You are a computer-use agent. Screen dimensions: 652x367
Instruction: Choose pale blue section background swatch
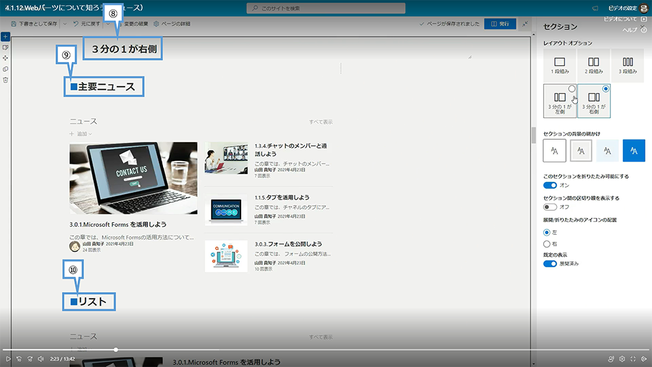(608, 151)
